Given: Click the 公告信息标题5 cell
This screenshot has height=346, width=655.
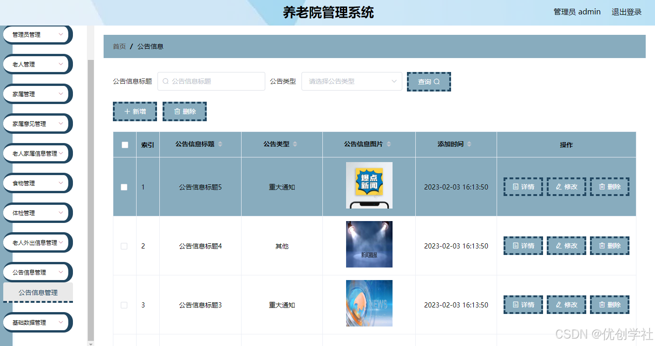Looking at the screenshot, I should point(201,187).
